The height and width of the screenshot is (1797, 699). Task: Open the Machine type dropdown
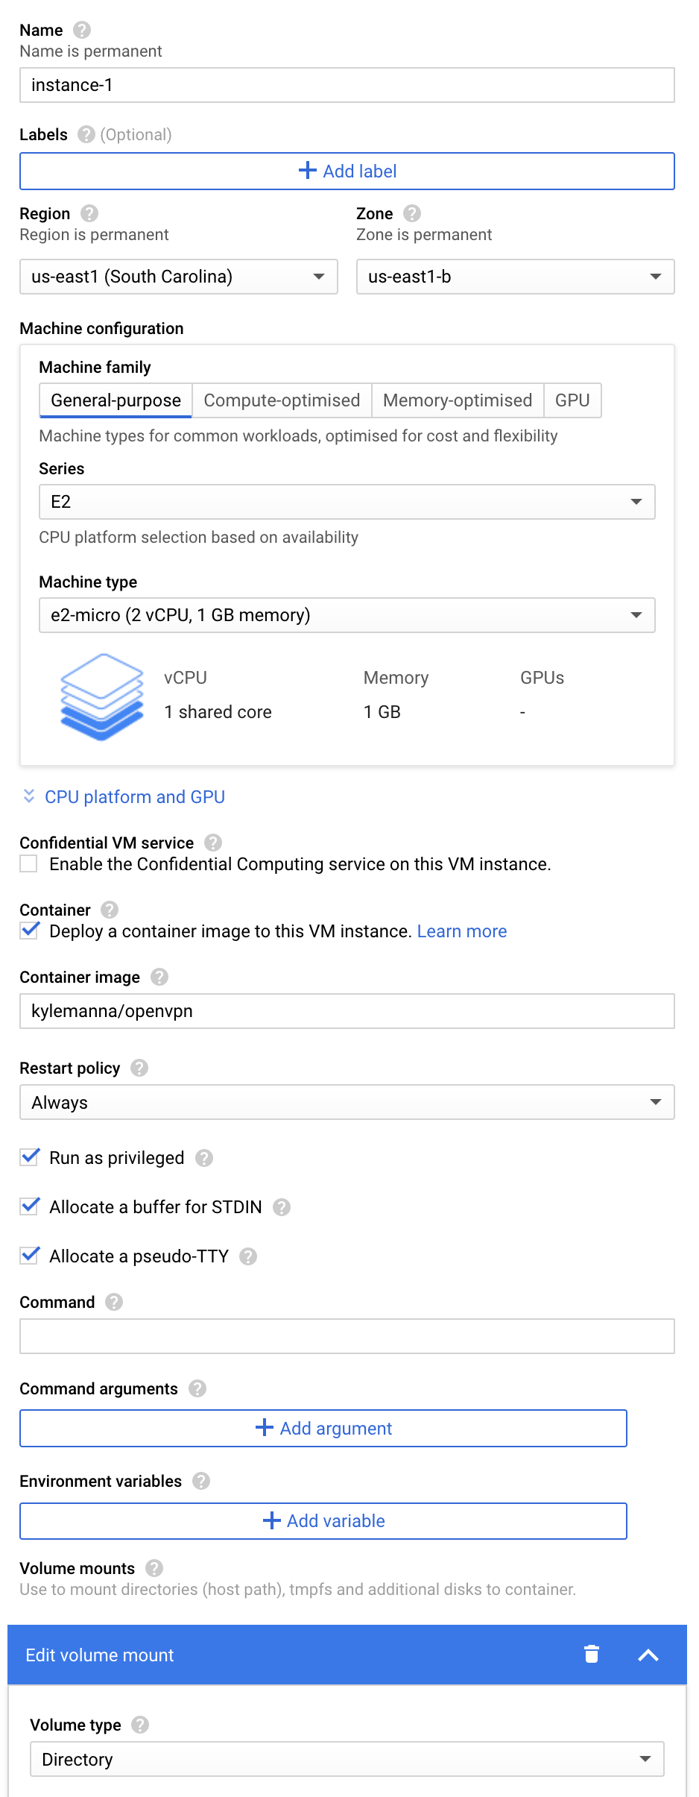point(347,615)
